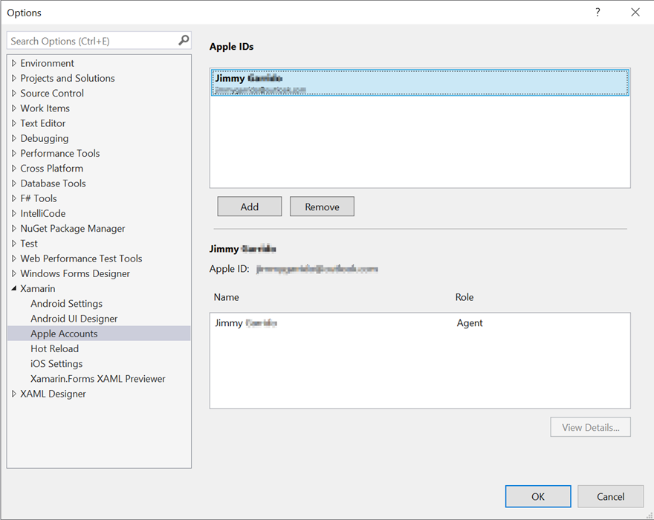
Task: Expand Windows Forms Designer arrow
Action: tap(14, 273)
